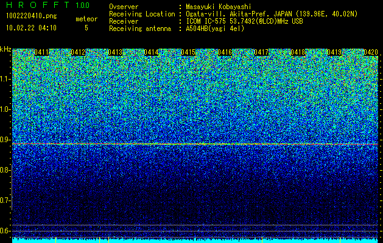
Task: Click the 0.6 kHz axis tick label
Action: [5, 231]
